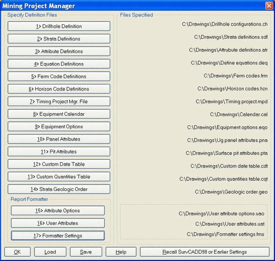Open Timing Project Mgr. File button

tap(59, 101)
